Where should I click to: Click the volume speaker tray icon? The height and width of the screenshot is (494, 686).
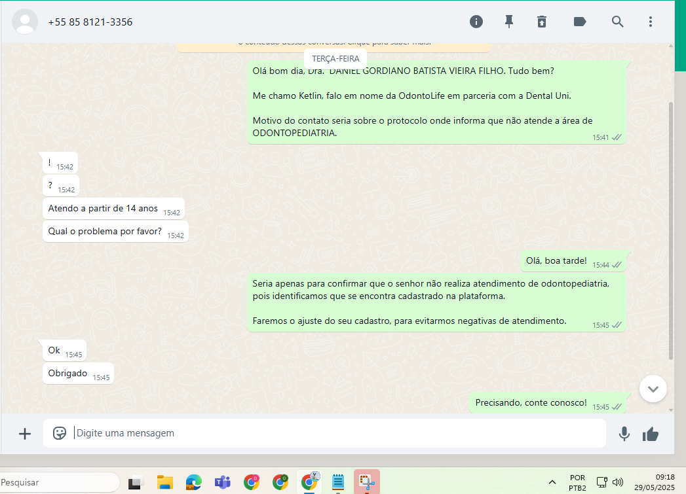(x=617, y=482)
